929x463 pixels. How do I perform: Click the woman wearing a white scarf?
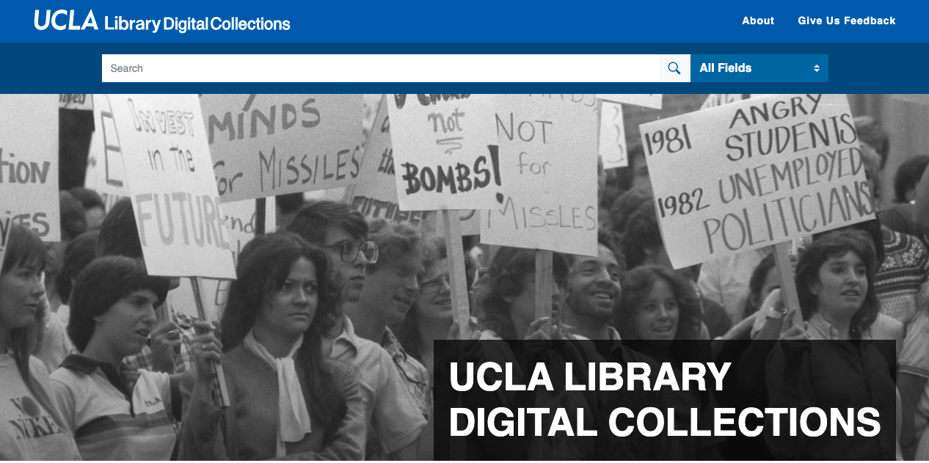pos(283,345)
